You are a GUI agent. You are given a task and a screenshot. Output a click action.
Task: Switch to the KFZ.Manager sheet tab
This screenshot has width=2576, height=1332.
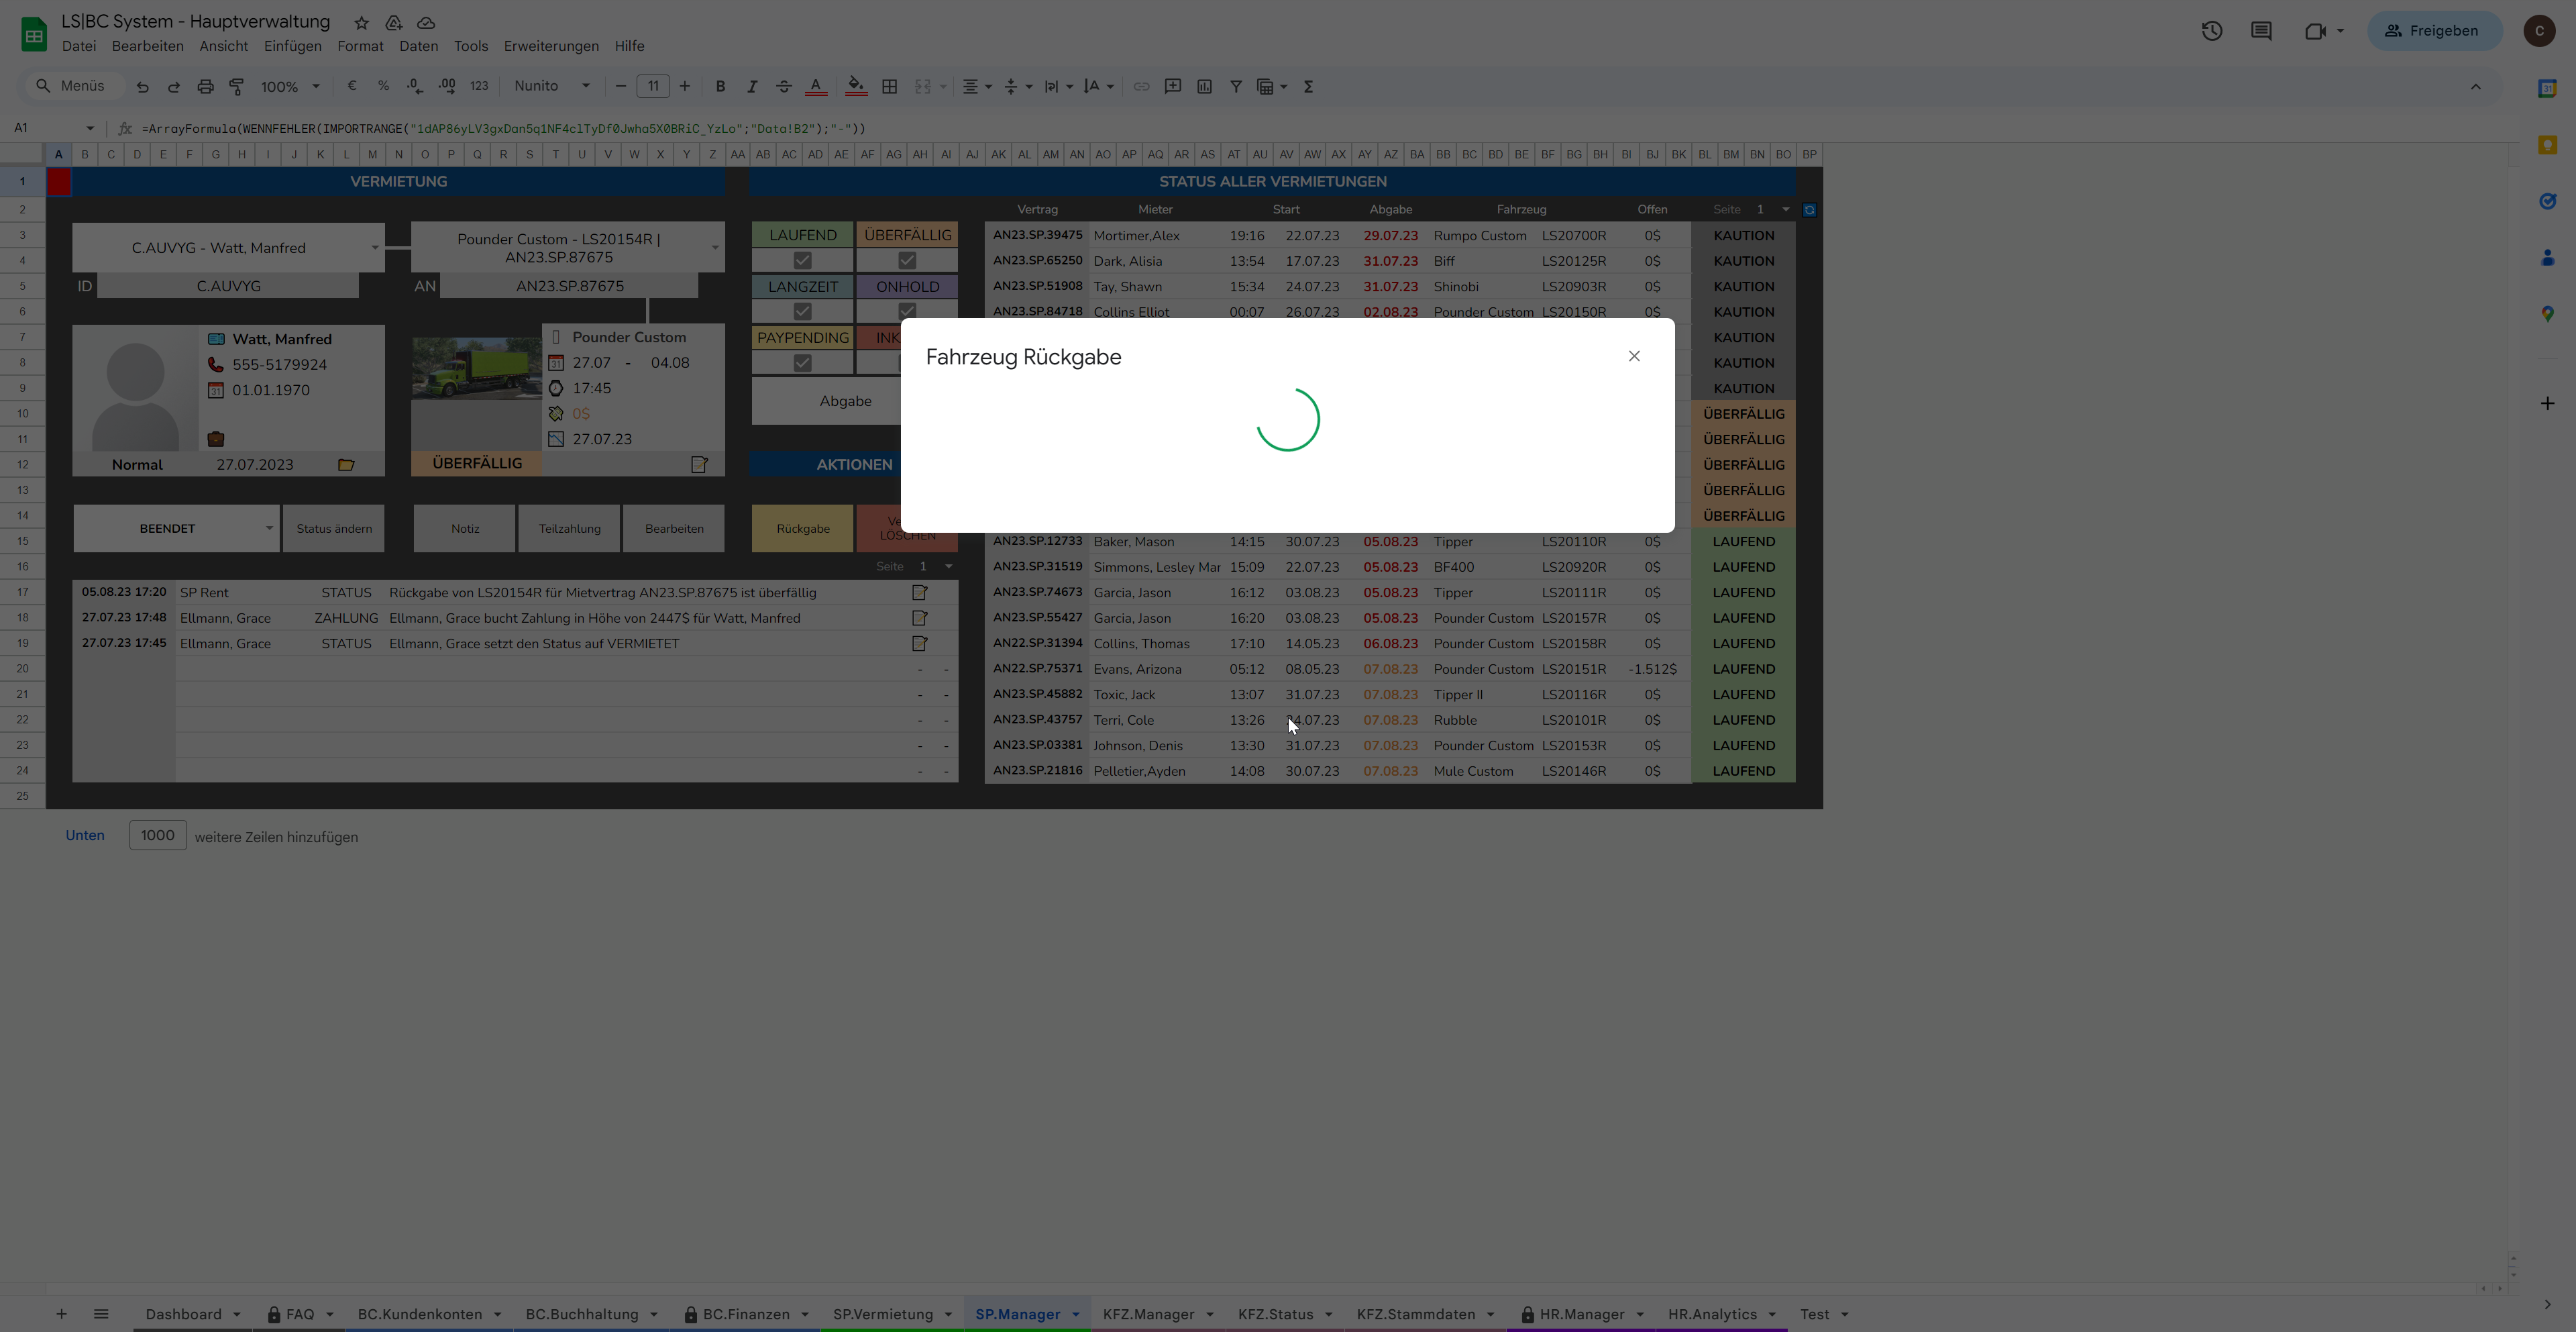tap(1148, 1314)
